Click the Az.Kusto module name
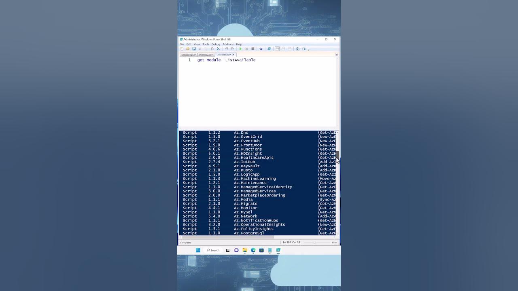The image size is (518, 291). tap(243, 170)
